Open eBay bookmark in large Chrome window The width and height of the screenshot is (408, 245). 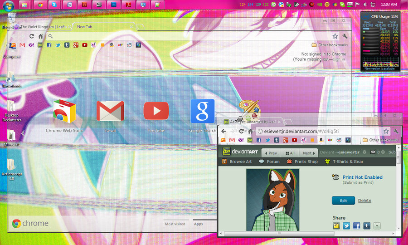(120, 45)
